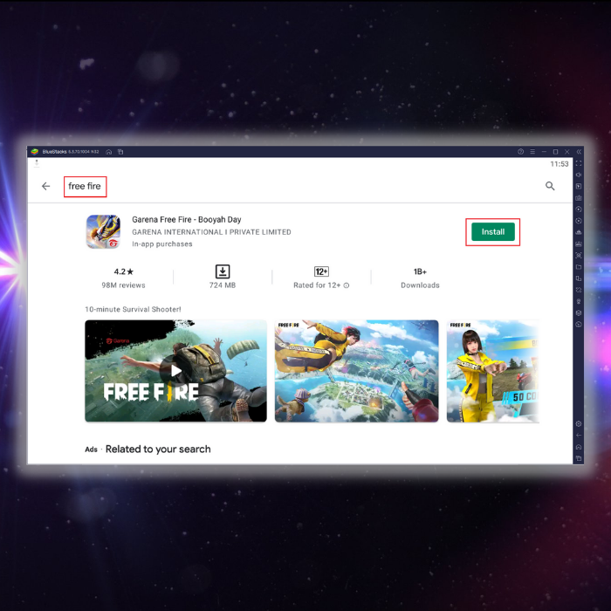This screenshot has height=611, width=611.
Task: Click the Garena Free Fire app icon
Action: pos(103,231)
